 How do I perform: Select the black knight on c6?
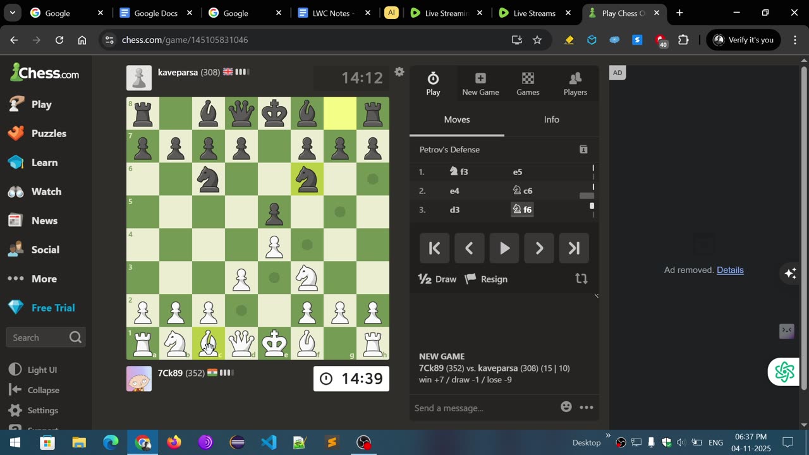click(x=209, y=179)
